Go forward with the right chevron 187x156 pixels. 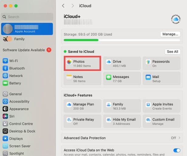(x=72, y=6)
